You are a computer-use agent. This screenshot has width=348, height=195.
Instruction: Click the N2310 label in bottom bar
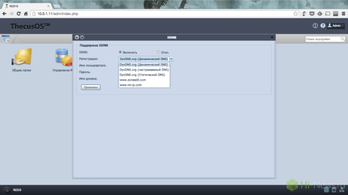coord(17,190)
